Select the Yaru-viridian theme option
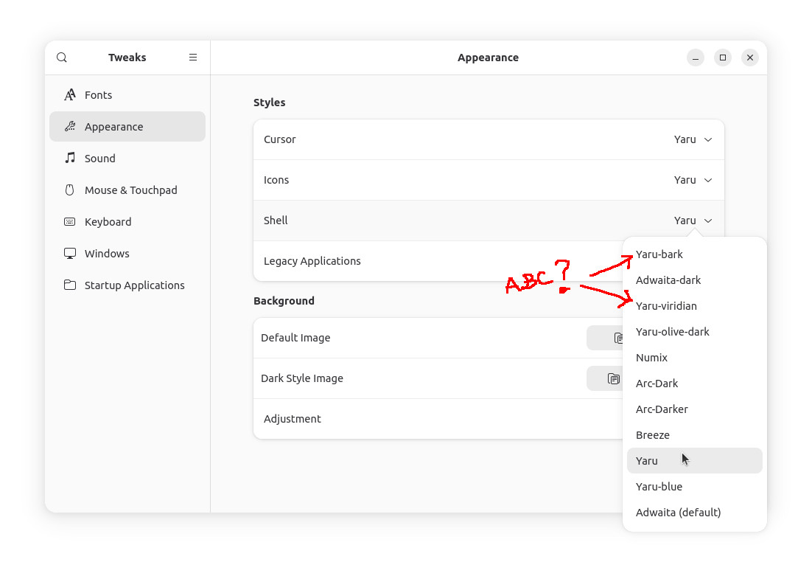812x562 pixels. tap(666, 306)
